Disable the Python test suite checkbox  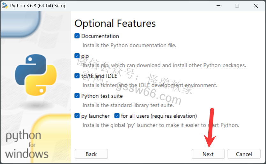click(x=77, y=96)
